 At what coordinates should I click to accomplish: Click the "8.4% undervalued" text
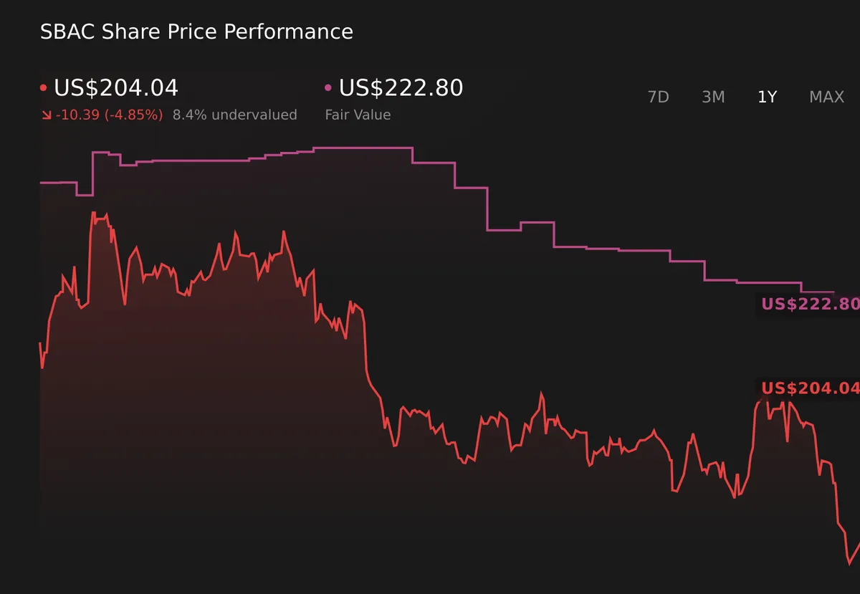pyautogui.click(x=234, y=115)
